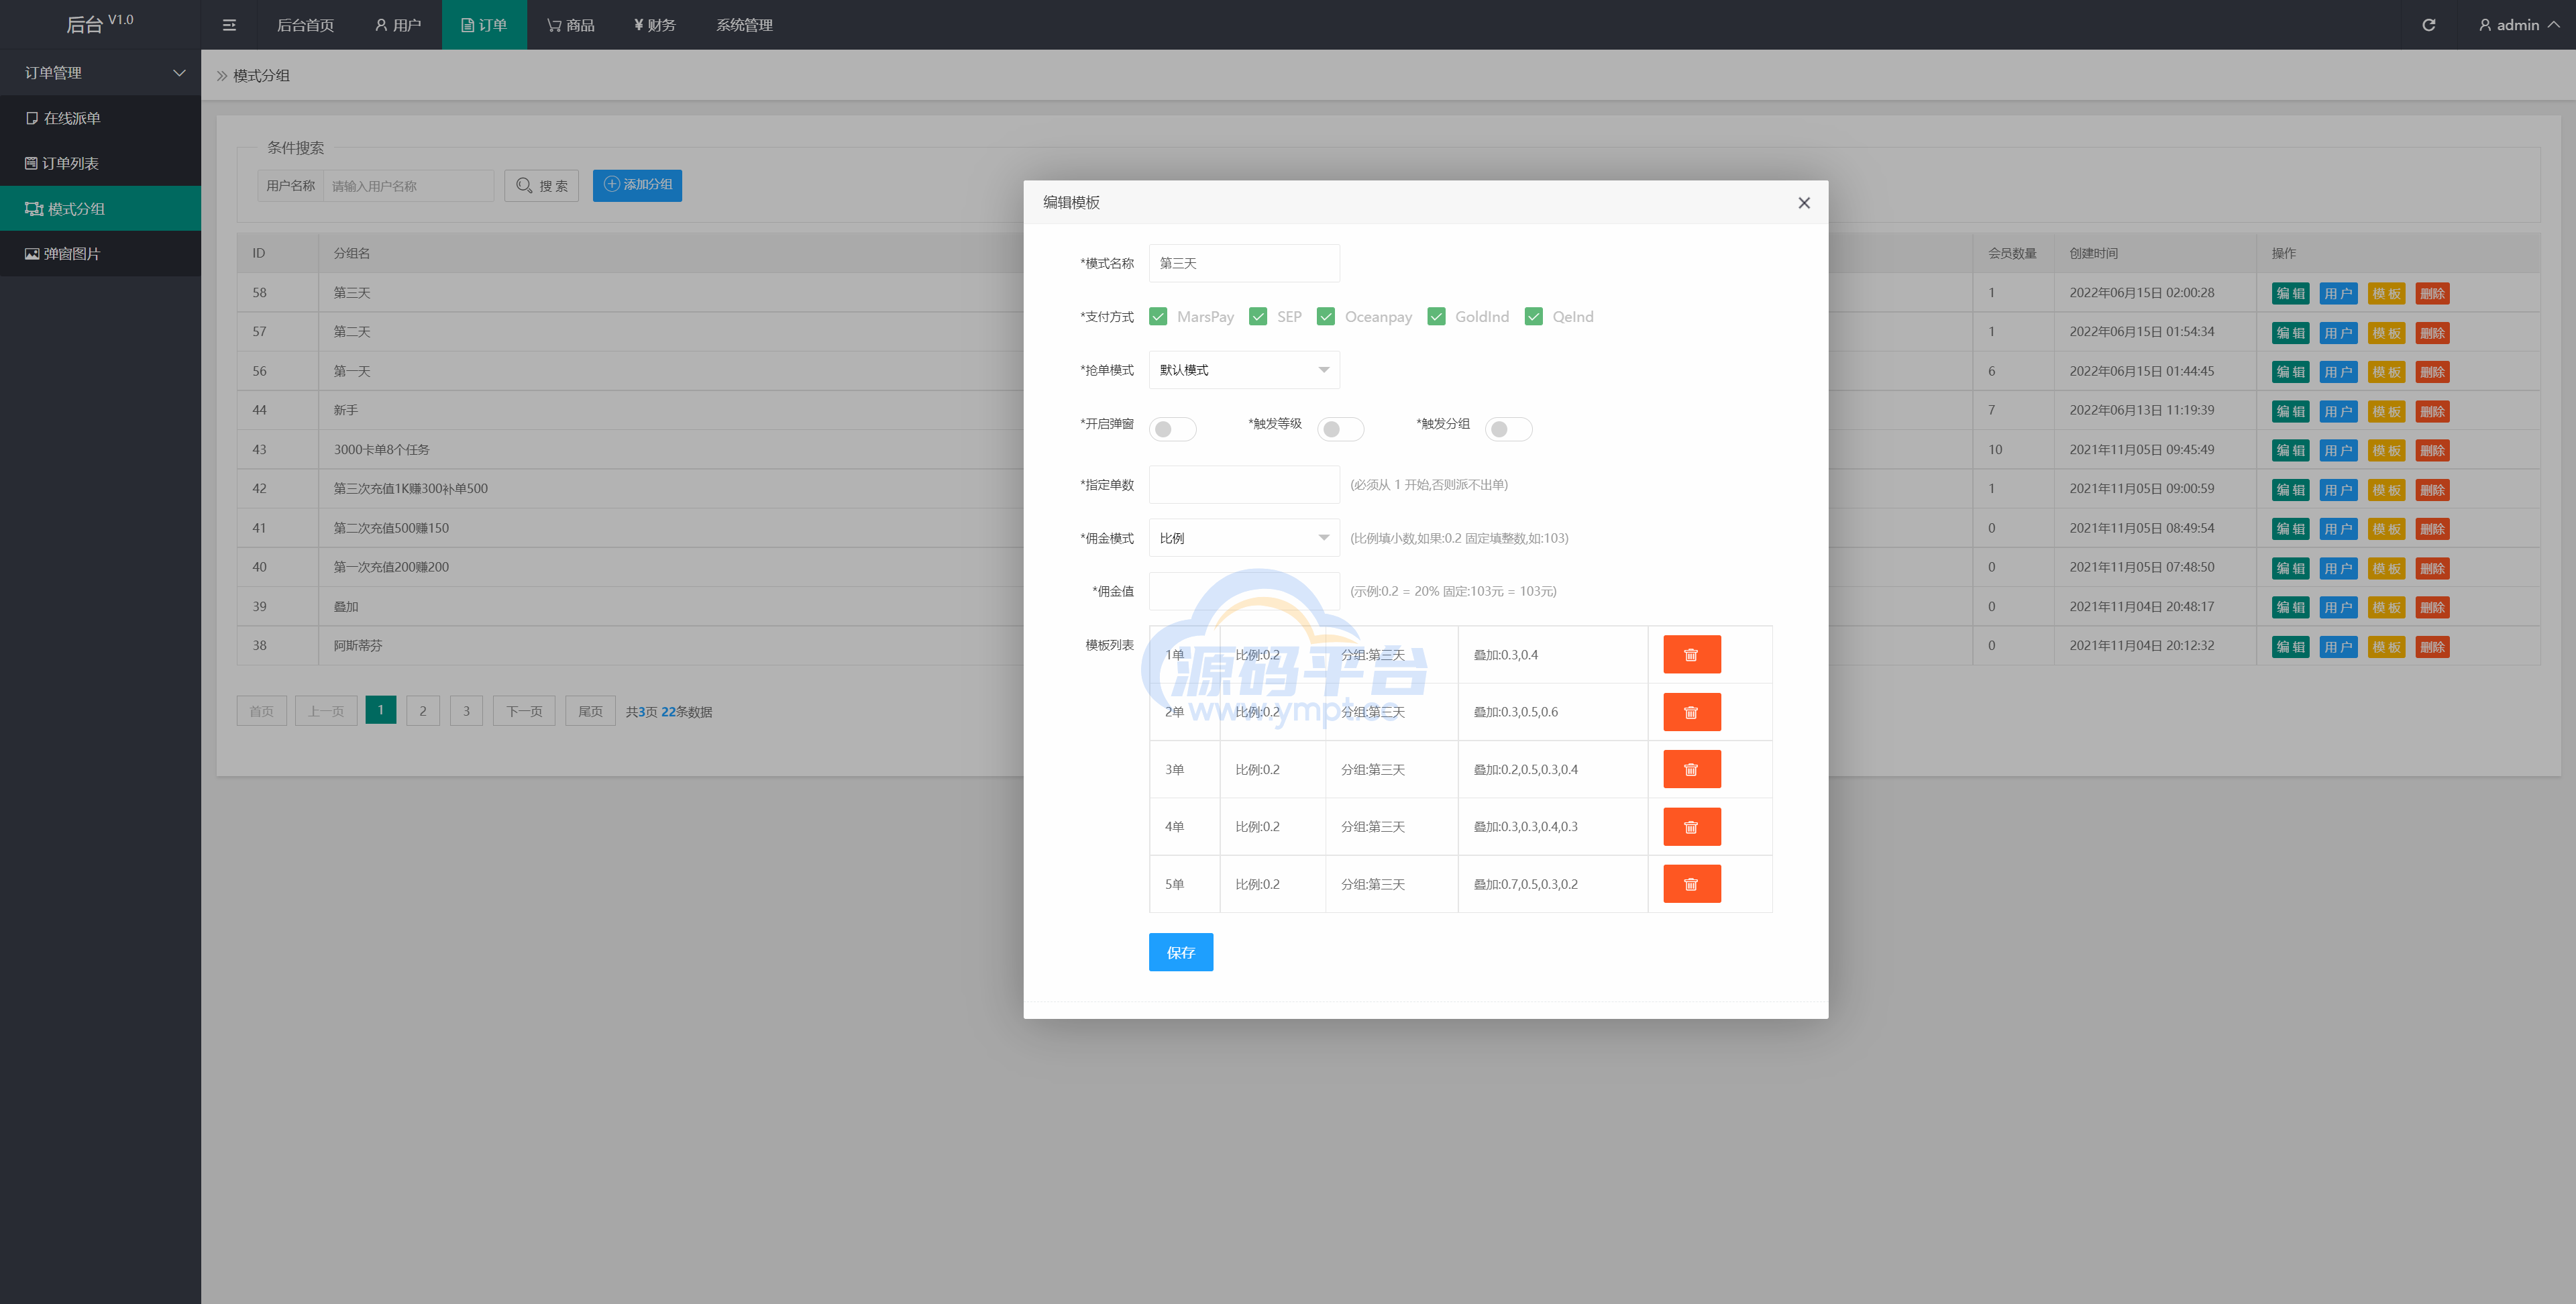Open the 系统管理 nav menu

click(x=744, y=25)
